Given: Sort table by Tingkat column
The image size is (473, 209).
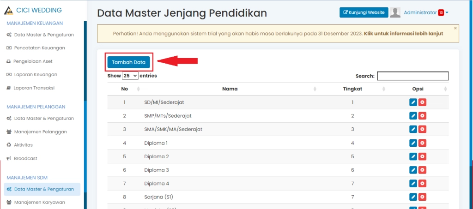Looking at the screenshot, I should pyautogui.click(x=384, y=89).
